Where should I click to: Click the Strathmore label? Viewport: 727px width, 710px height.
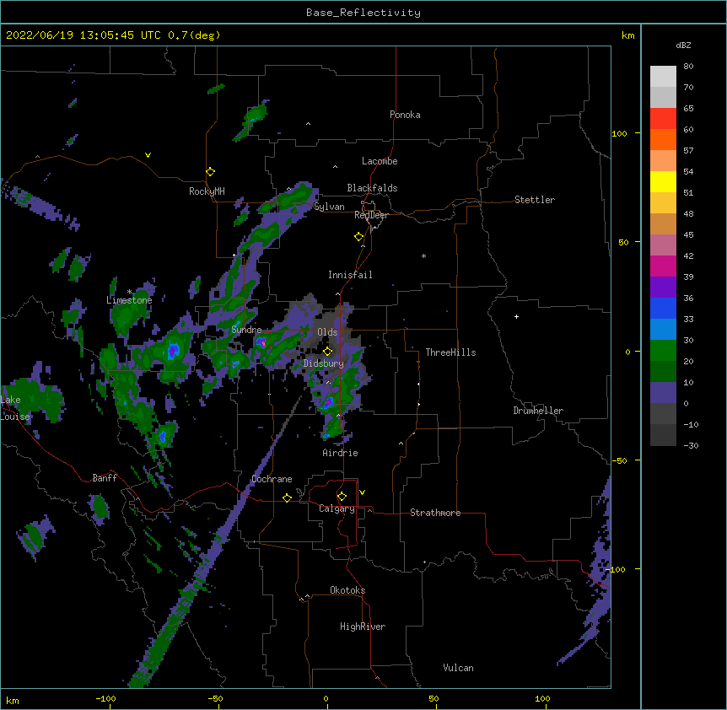coord(435,513)
